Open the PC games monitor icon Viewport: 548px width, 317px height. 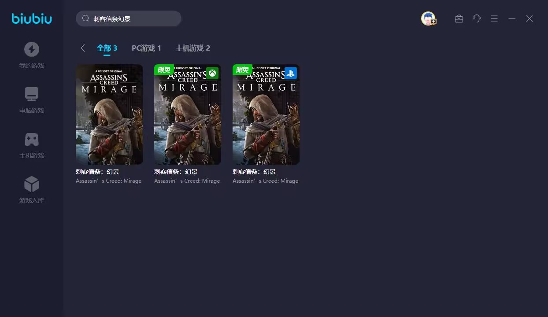coord(32,94)
